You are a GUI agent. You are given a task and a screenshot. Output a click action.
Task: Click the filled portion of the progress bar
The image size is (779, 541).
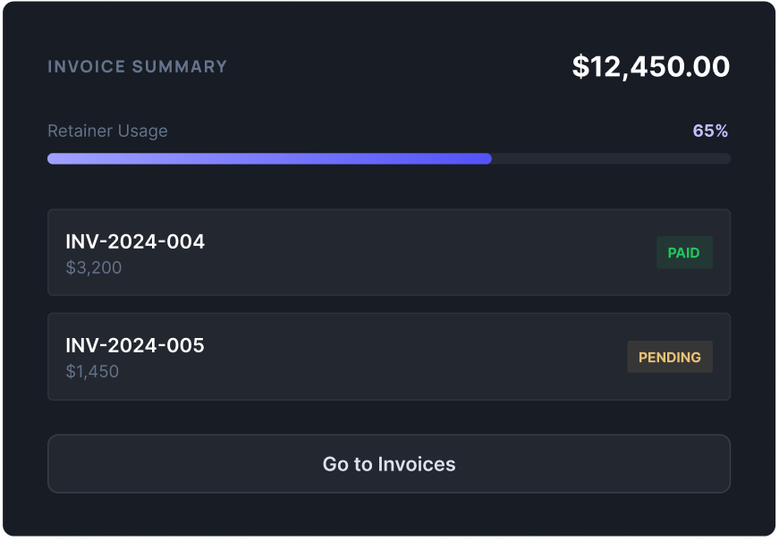268,158
